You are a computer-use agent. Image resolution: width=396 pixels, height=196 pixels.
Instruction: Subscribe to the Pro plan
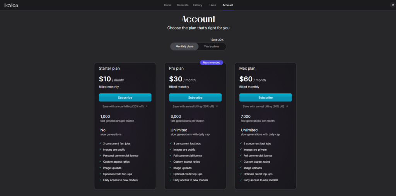coord(195,97)
